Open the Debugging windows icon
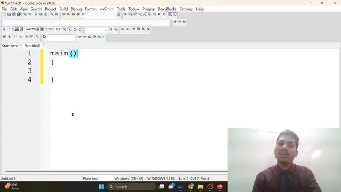This screenshot has width=341, height=192. 170,14
